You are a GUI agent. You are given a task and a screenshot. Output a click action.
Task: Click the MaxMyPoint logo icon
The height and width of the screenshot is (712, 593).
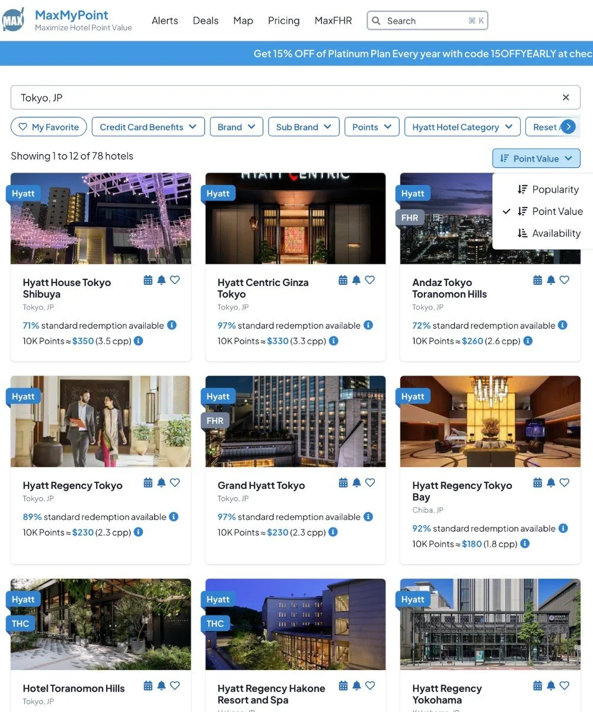click(x=13, y=20)
